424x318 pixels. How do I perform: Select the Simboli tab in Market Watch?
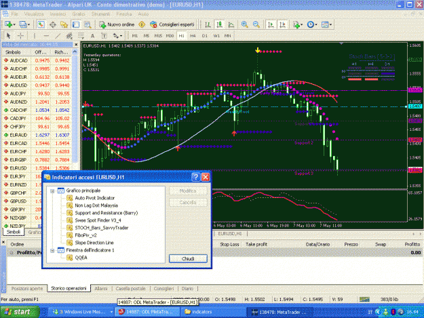[14, 232]
